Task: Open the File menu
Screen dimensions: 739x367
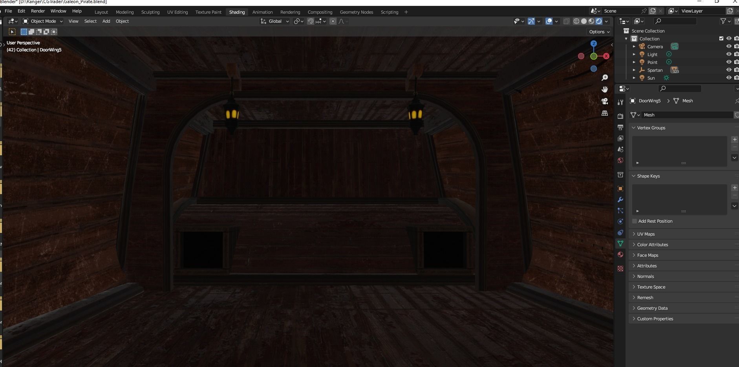Action: [8, 11]
